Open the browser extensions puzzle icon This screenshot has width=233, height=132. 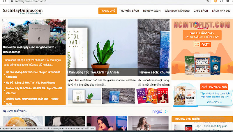228,1
